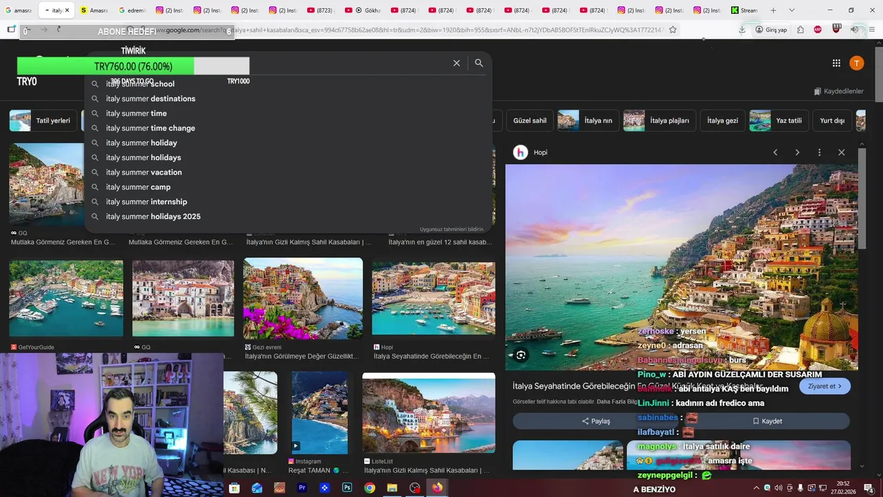This screenshot has height=497, width=883.
Task: Click the Giriş yap sign-in button
Action: tap(771, 30)
